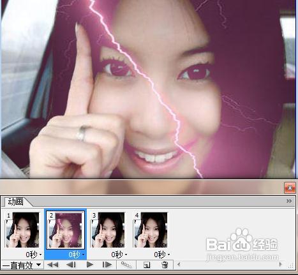Open the looping options dropdown 一直有效

pos(22,265)
